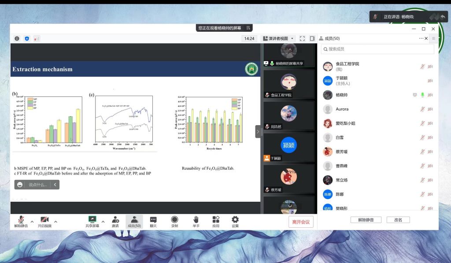
Task: Collapse the video thumbnail side strip
Action: click(258, 131)
